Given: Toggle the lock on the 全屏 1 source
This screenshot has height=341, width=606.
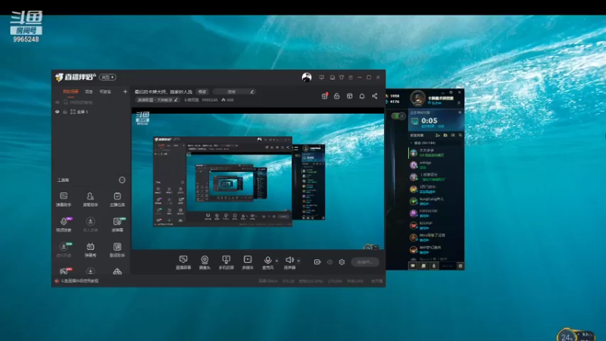Looking at the screenshot, I should click(x=65, y=111).
